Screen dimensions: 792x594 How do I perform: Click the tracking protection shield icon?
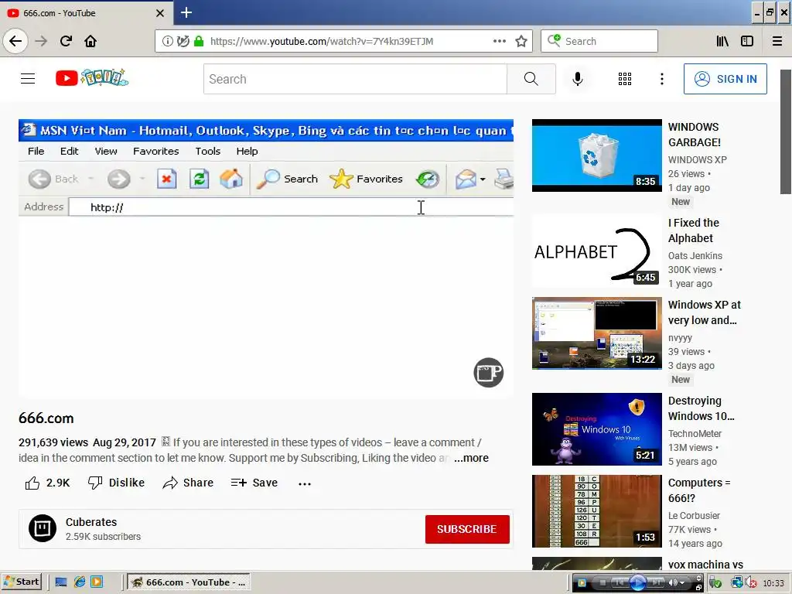(183, 41)
